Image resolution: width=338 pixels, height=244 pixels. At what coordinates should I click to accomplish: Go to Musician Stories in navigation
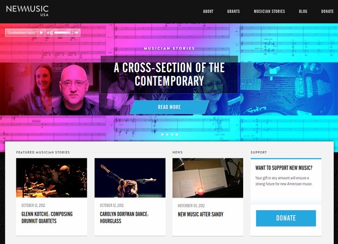pyautogui.click(x=269, y=11)
